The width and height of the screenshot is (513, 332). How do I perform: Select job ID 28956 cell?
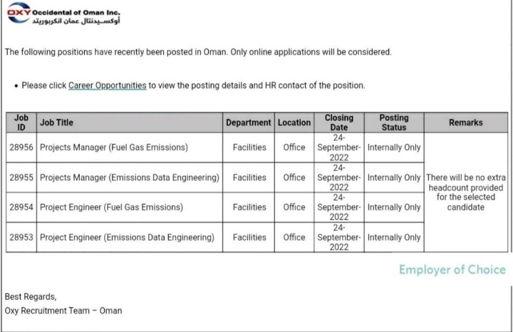(x=21, y=148)
